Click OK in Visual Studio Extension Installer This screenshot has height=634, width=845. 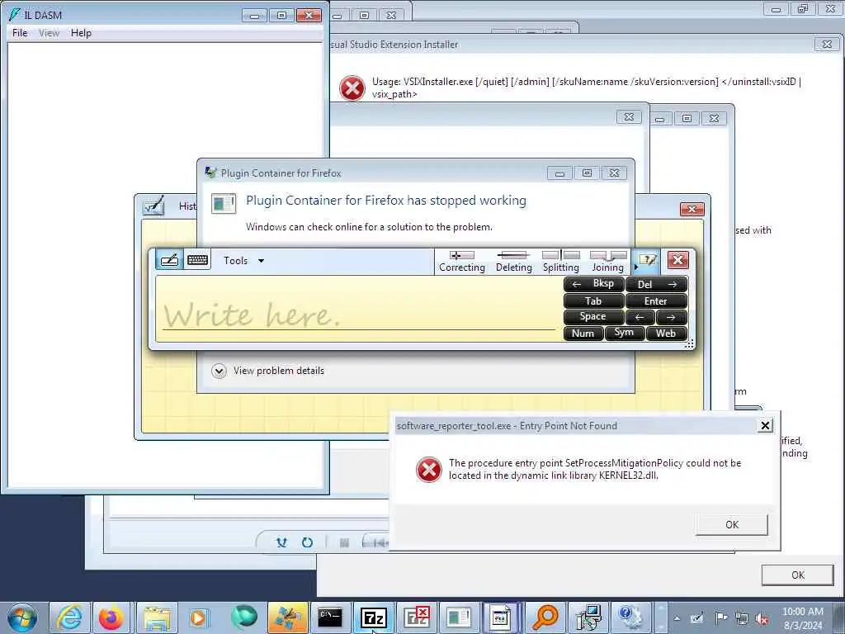point(798,575)
